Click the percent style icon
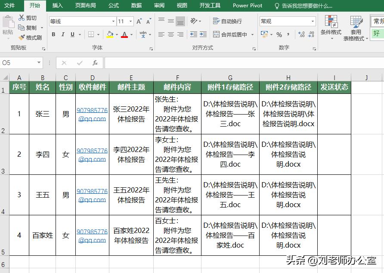The image size is (384, 273). coord(279,34)
